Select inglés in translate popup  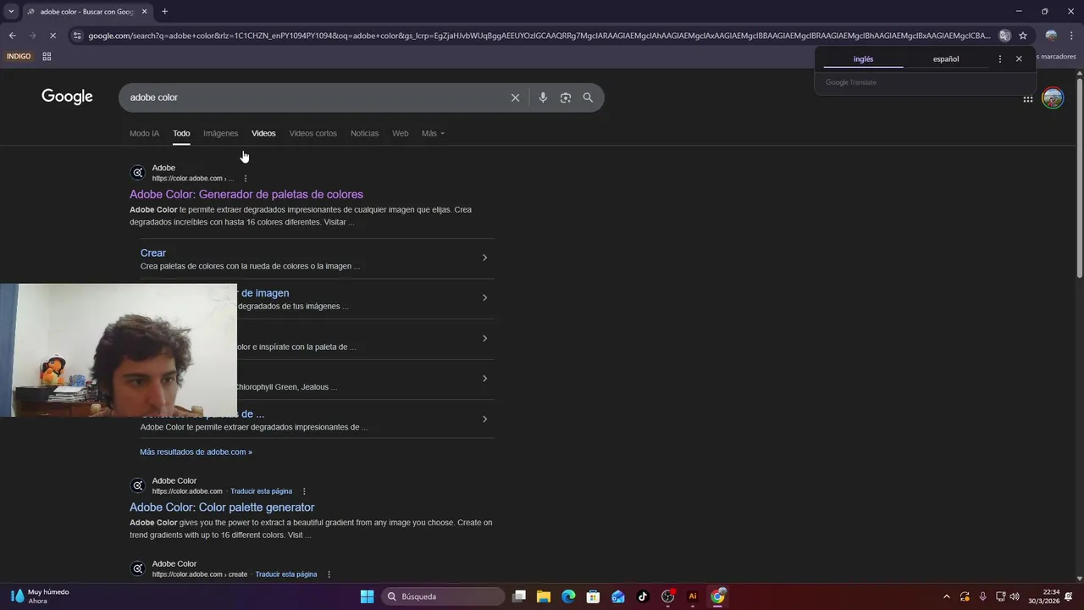point(863,59)
